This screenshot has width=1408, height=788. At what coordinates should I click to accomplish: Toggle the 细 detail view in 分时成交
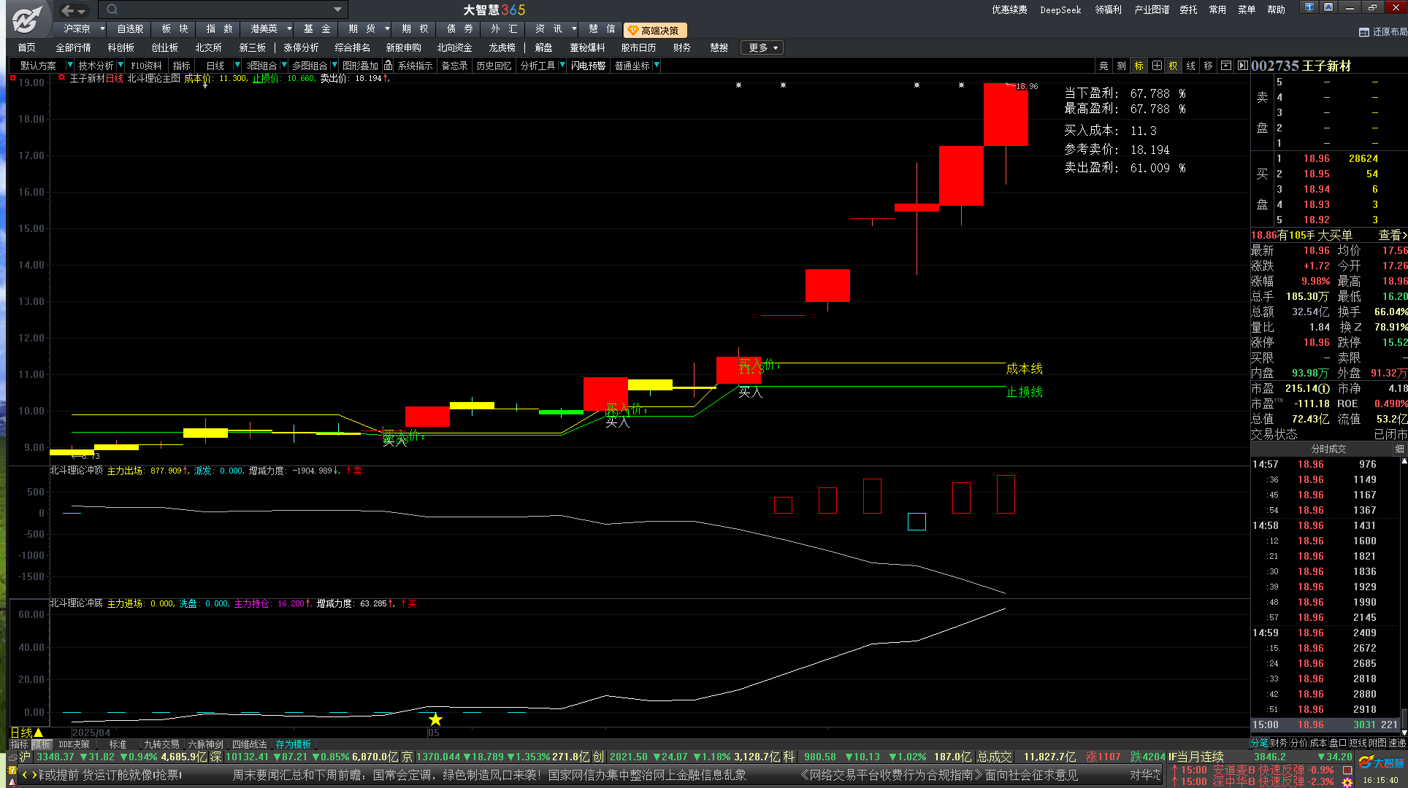coord(1399,449)
